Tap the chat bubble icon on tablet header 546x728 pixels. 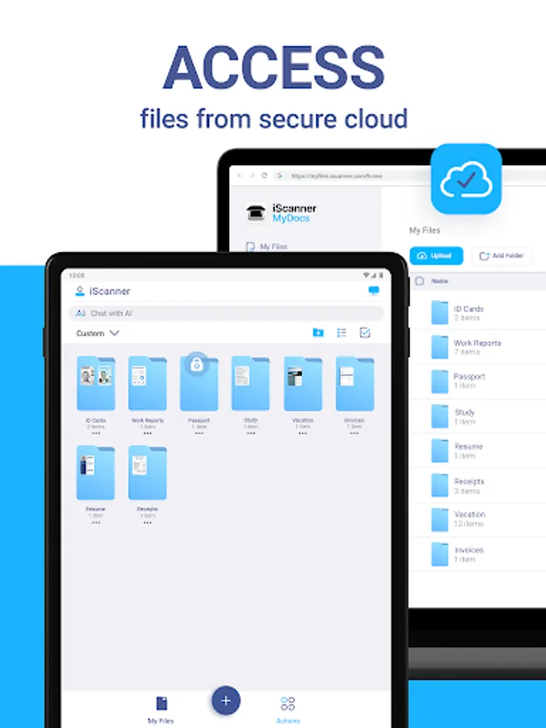coord(374,290)
